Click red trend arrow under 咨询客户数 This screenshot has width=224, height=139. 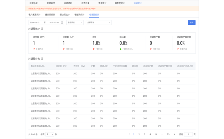[x=151, y=49]
